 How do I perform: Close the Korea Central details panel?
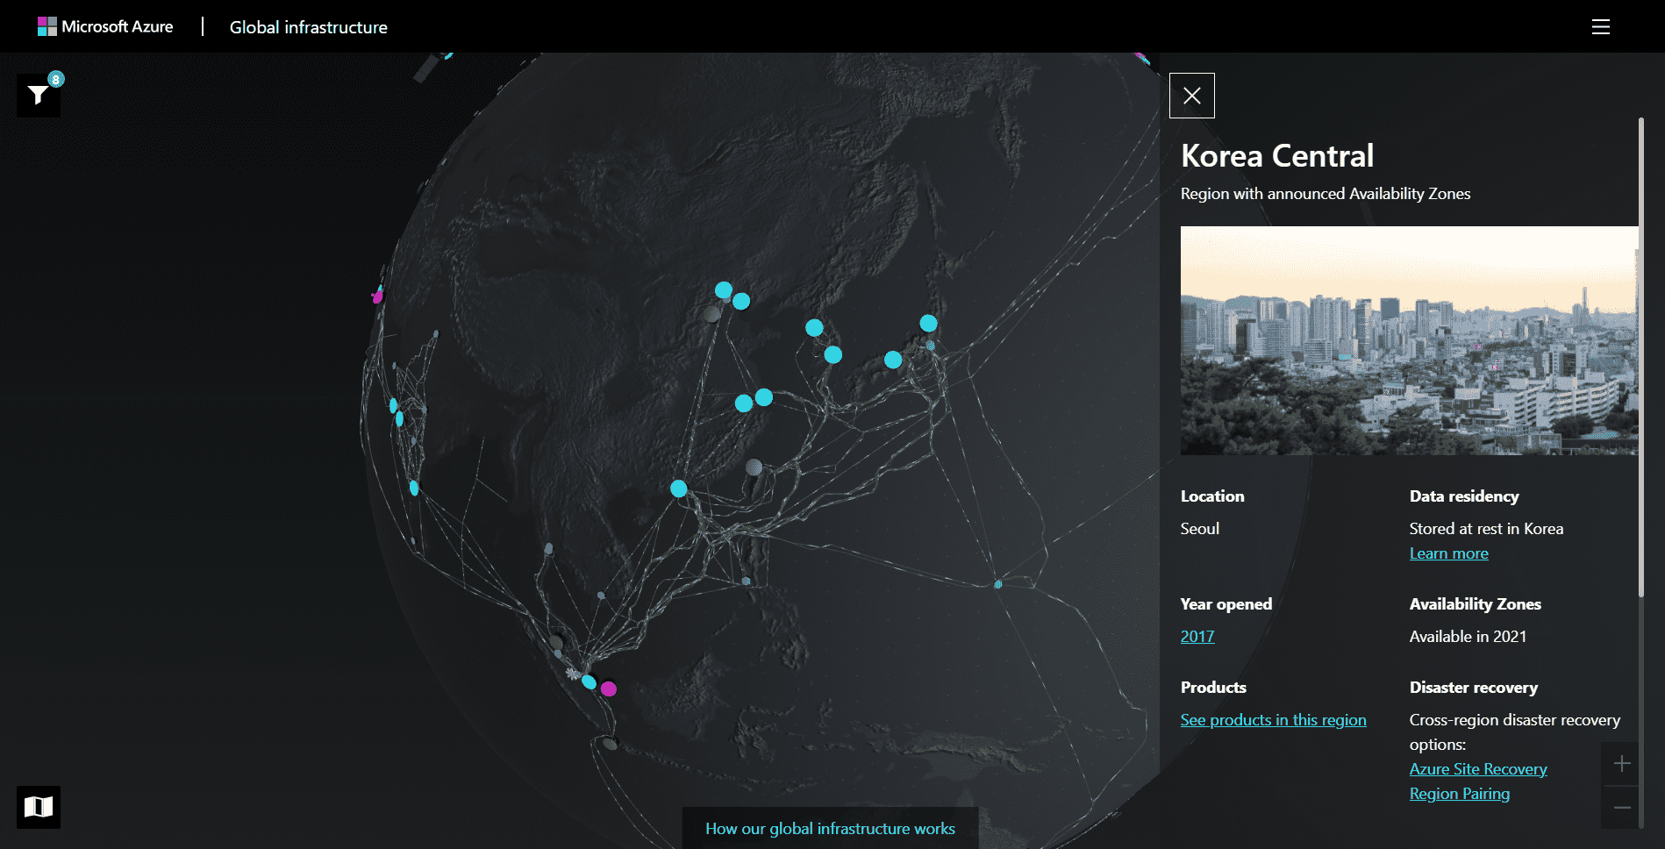[1192, 96]
